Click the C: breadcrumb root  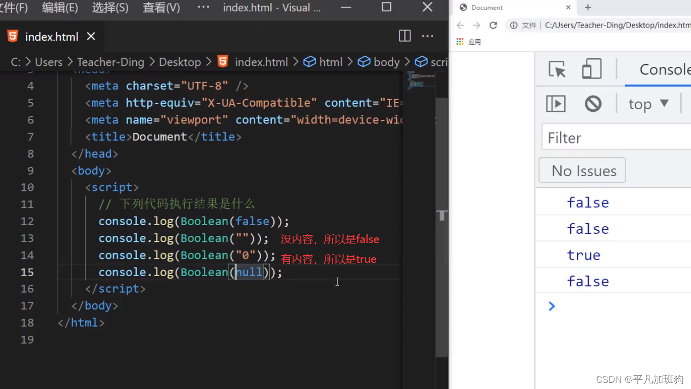(x=16, y=62)
